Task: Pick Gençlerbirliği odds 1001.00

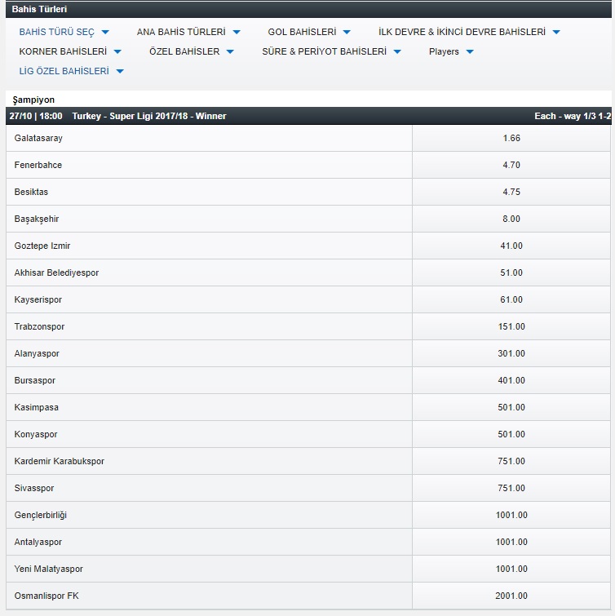Action: tap(511, 515)
